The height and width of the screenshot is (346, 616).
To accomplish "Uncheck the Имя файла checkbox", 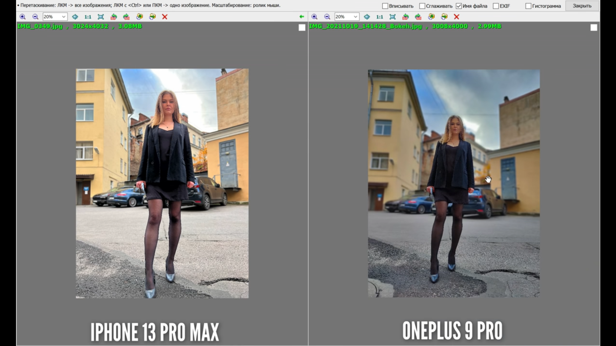I will pyautogui.click(x=459, y=6).
